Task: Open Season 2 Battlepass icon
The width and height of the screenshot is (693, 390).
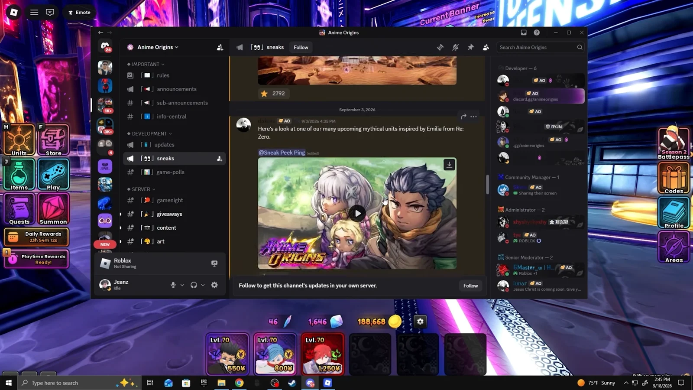Action: [x=674, y=143]
